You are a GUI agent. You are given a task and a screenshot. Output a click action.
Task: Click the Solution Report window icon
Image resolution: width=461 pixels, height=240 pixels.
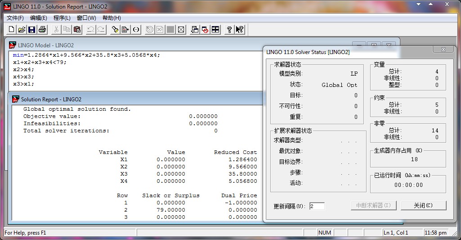16,99
